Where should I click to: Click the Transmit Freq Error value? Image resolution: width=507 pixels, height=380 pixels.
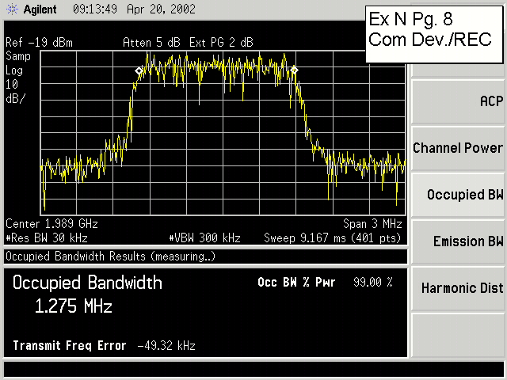pyautogui.click(x=166, y=346)
